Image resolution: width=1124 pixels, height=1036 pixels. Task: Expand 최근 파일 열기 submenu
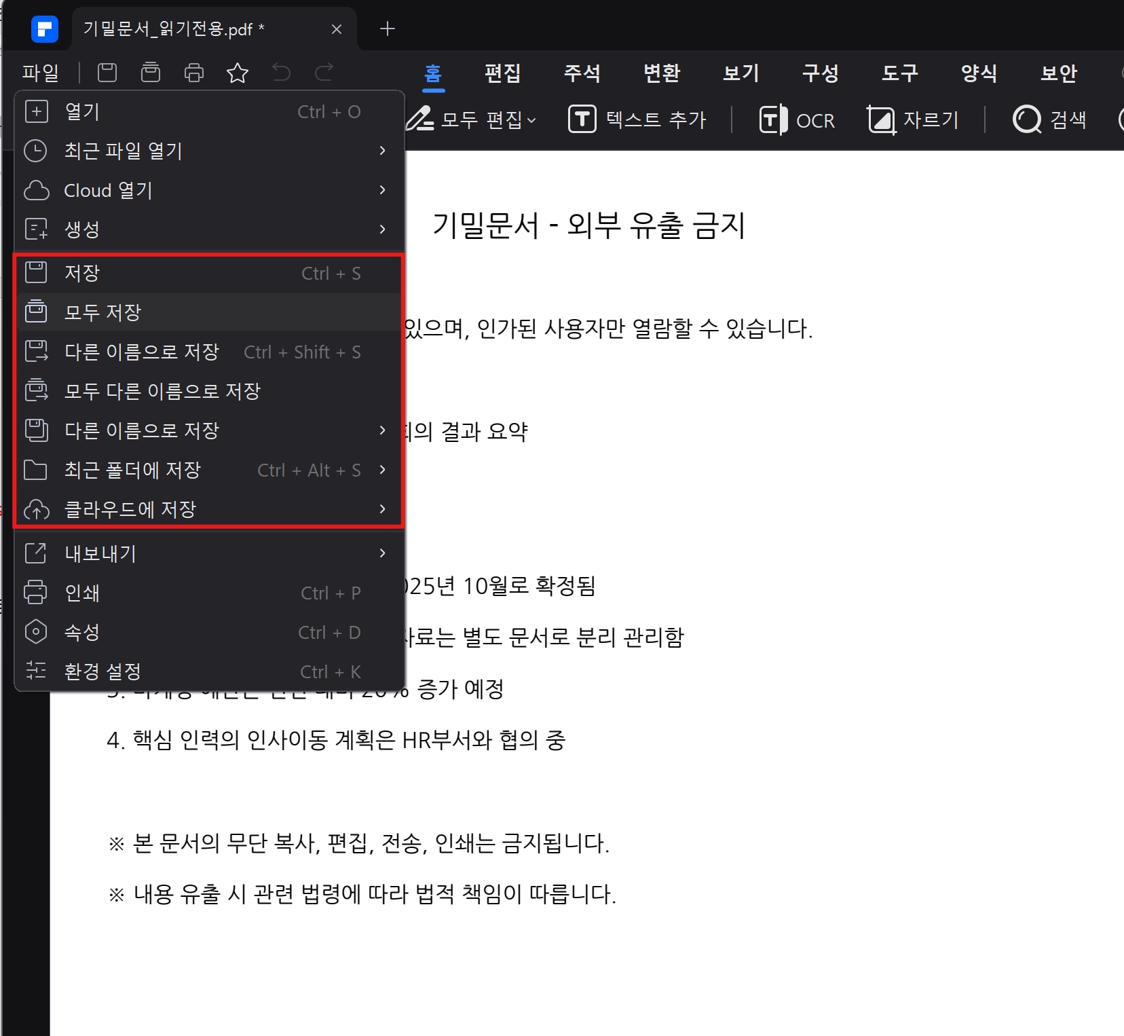point(210,151)
